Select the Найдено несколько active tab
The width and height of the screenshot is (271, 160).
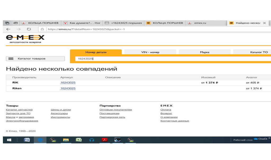point(248,23)
